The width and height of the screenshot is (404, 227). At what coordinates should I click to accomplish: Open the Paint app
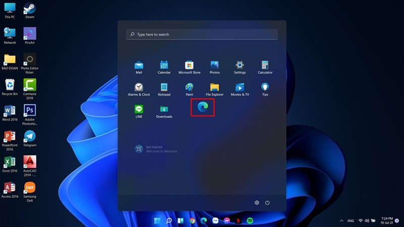coord(189,90)
